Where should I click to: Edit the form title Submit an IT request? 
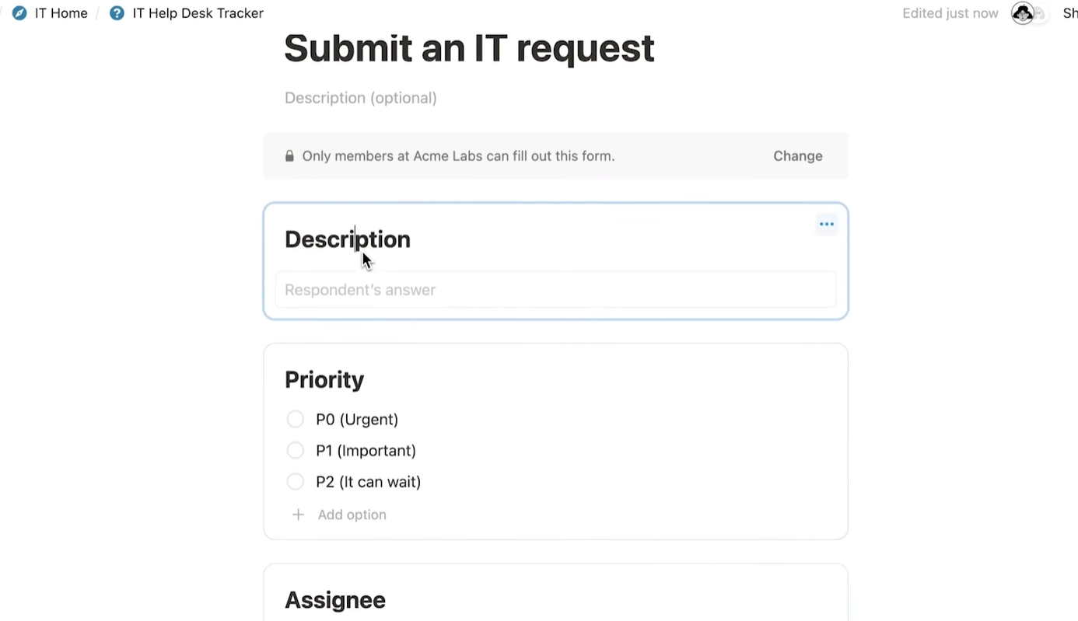tap(469, 48)
